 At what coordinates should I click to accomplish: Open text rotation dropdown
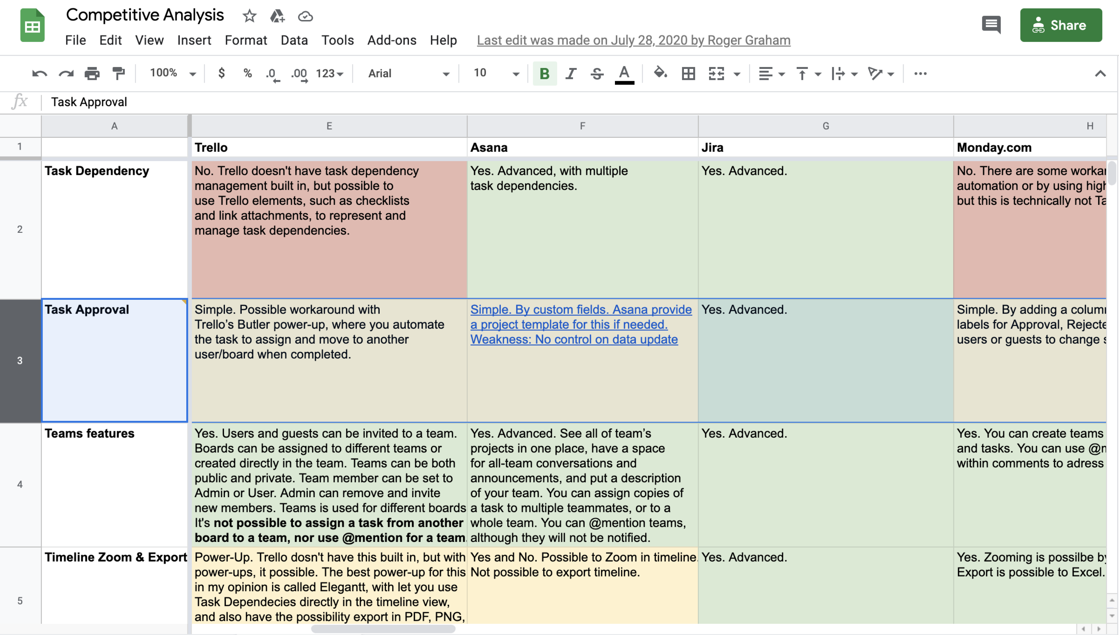tap(881, 73)
